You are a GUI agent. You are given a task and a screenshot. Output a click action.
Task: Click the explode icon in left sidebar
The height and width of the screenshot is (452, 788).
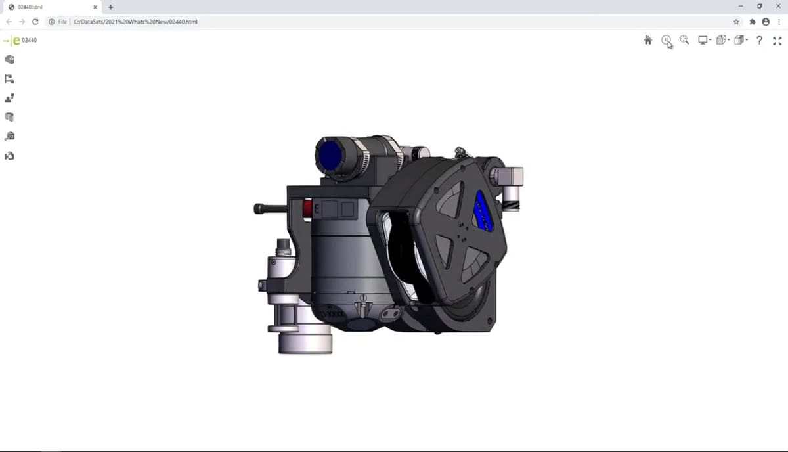point(9,99)
